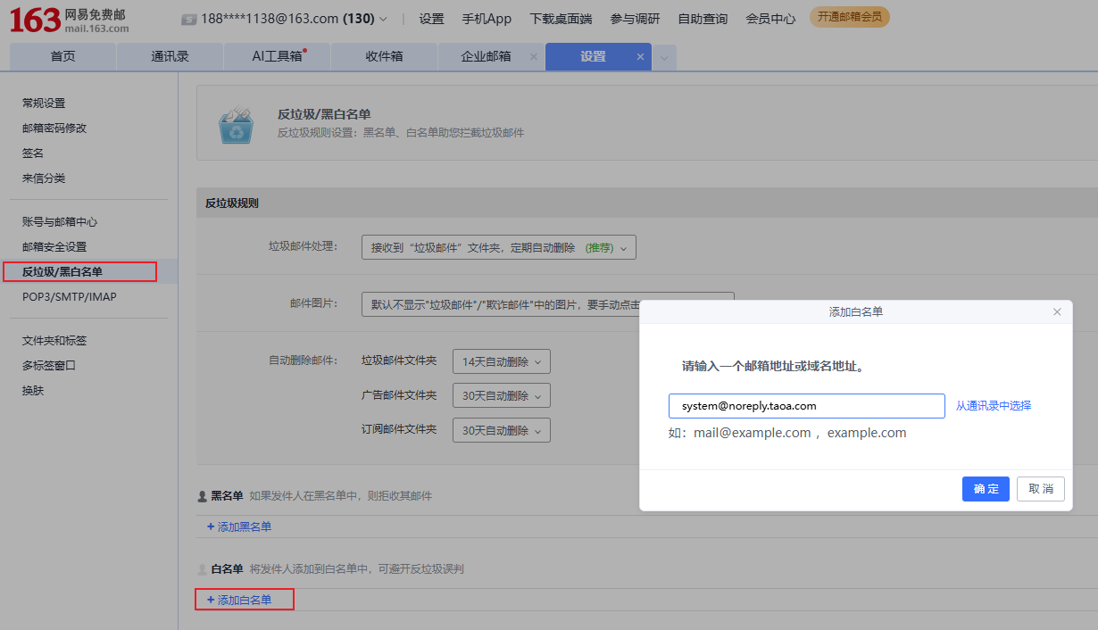Open the 订阅邮件文件夹 auto-delete dropdown
The image size is (1098, 630).
(x=501, y=430)
